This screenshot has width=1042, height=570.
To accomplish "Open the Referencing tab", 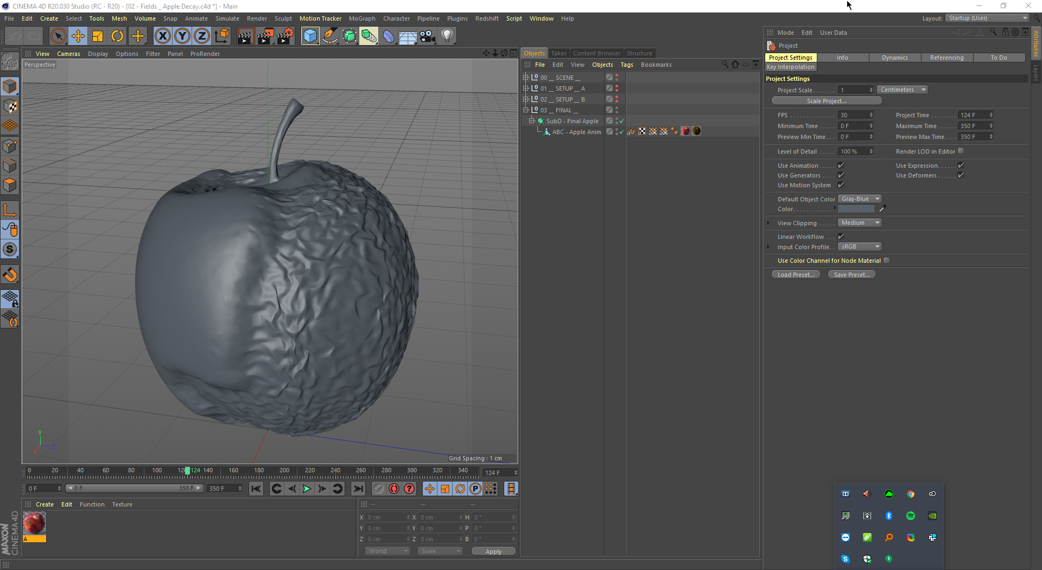I will [946, 58].
